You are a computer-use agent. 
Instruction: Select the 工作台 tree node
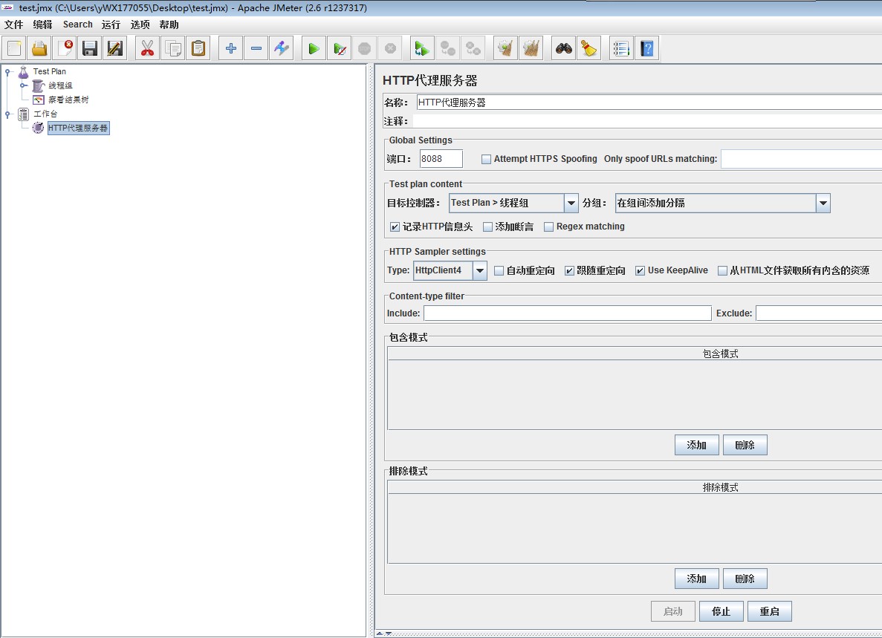click(45, 114)
